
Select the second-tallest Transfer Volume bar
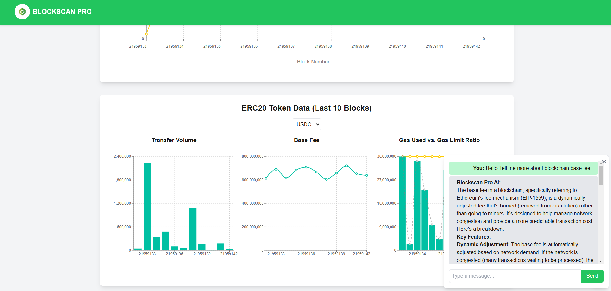click(x=193, y=229)
